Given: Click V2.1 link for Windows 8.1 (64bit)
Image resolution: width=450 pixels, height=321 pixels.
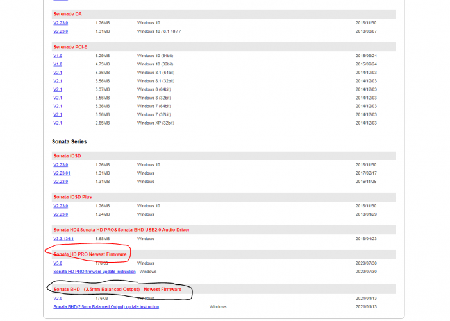Looking at the screenshot, I should [58, 73].
